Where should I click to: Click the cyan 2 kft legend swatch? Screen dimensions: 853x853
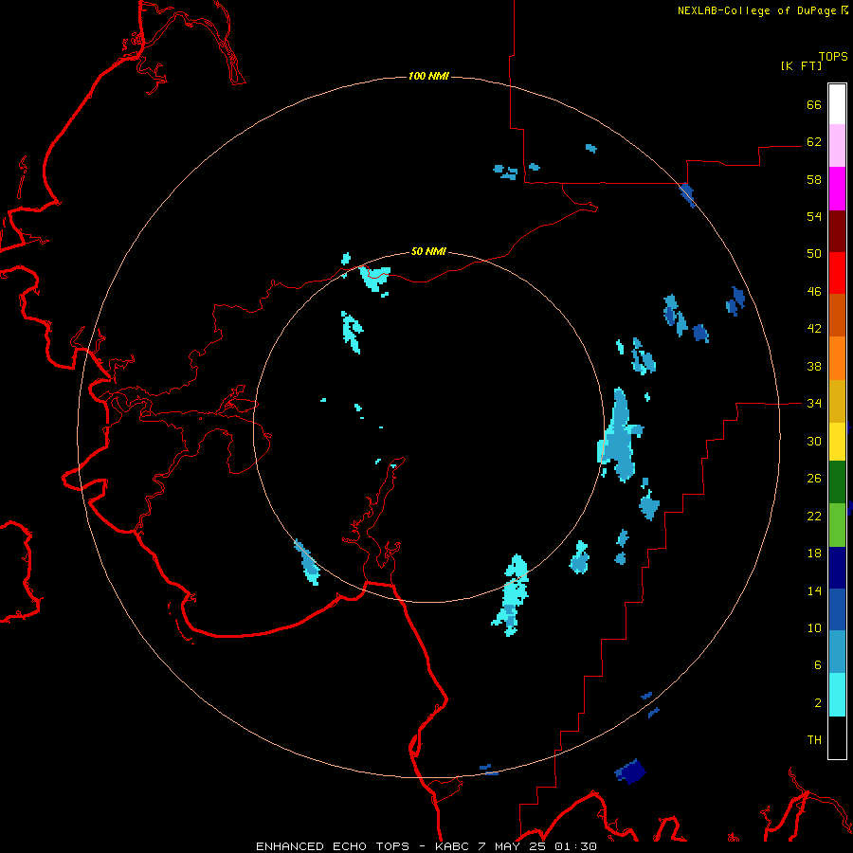click(837, 695)
